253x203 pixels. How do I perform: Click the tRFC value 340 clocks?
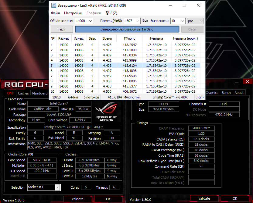[201, 161]
